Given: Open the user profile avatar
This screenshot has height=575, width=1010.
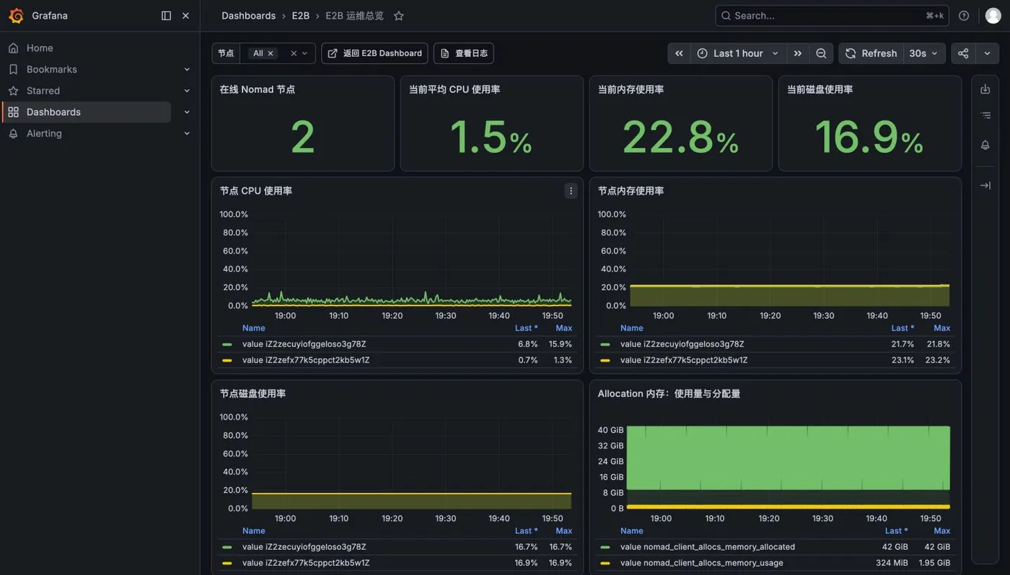Looking at the screenshot, I should pyautogui.click(x=993, y=16).
